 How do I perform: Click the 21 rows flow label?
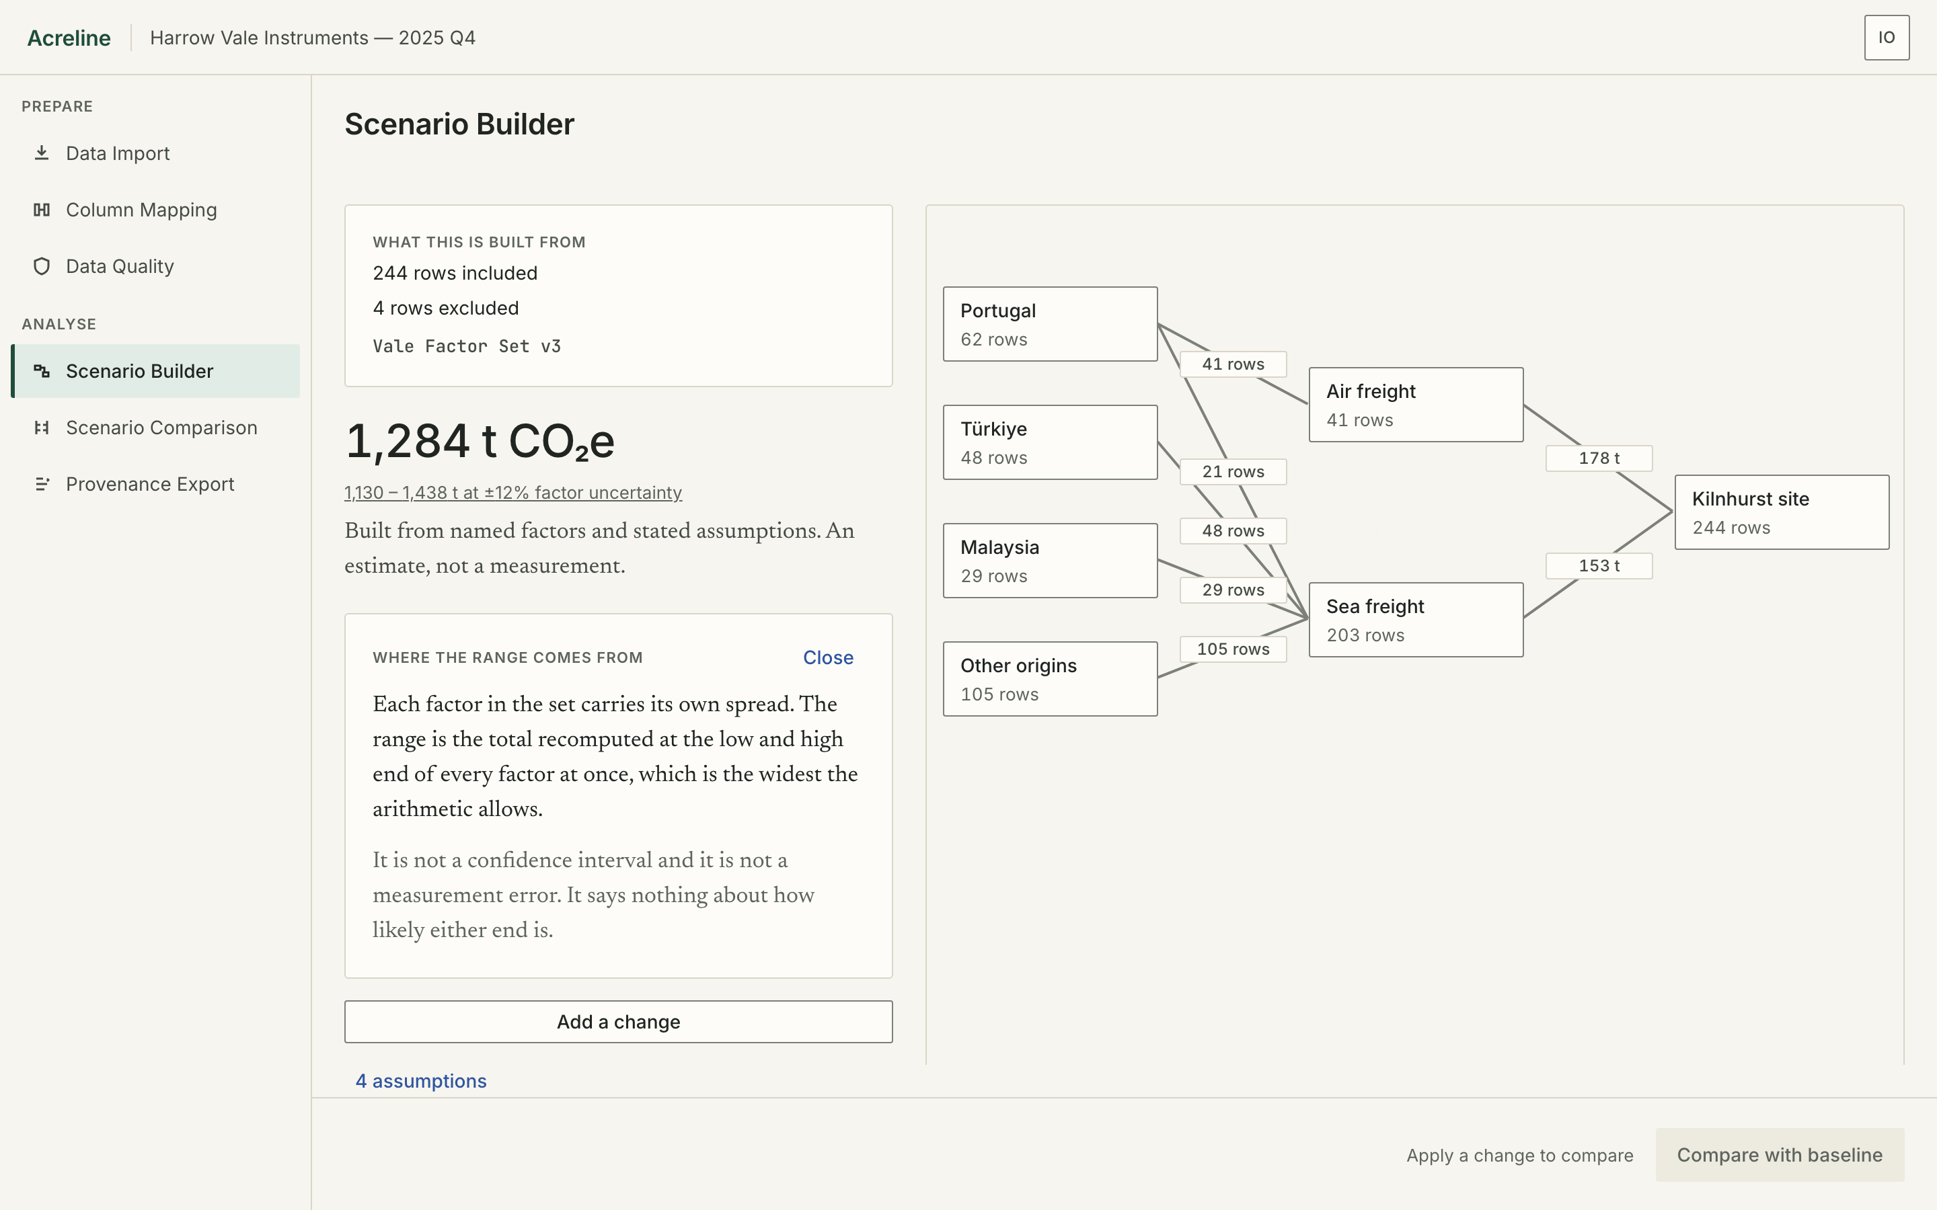pyautogui.click(x=1233, y=472)
